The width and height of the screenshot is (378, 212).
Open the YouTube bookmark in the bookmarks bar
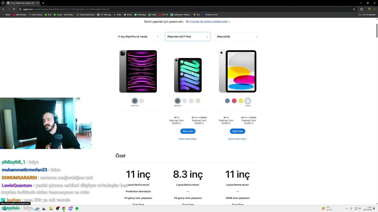[19, 14]
